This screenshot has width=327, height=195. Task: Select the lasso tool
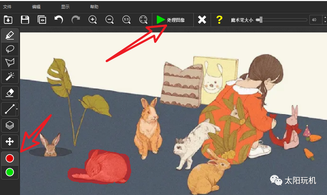click(x=10, y=49)
